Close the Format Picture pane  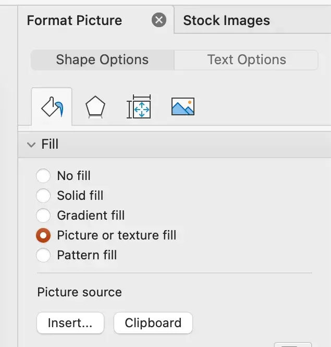click(x=158, y=20)
